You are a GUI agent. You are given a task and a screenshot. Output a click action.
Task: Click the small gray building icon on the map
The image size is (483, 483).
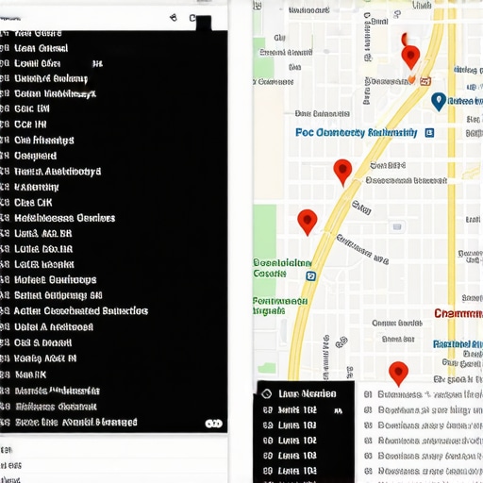(x=397, y=226)
